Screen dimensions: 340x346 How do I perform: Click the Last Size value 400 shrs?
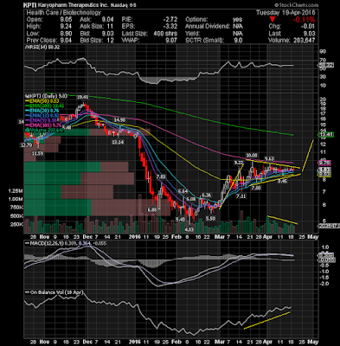[165, 34]
